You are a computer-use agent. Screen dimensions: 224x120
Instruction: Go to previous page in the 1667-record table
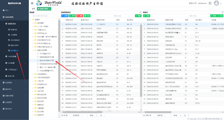[171, 115]
